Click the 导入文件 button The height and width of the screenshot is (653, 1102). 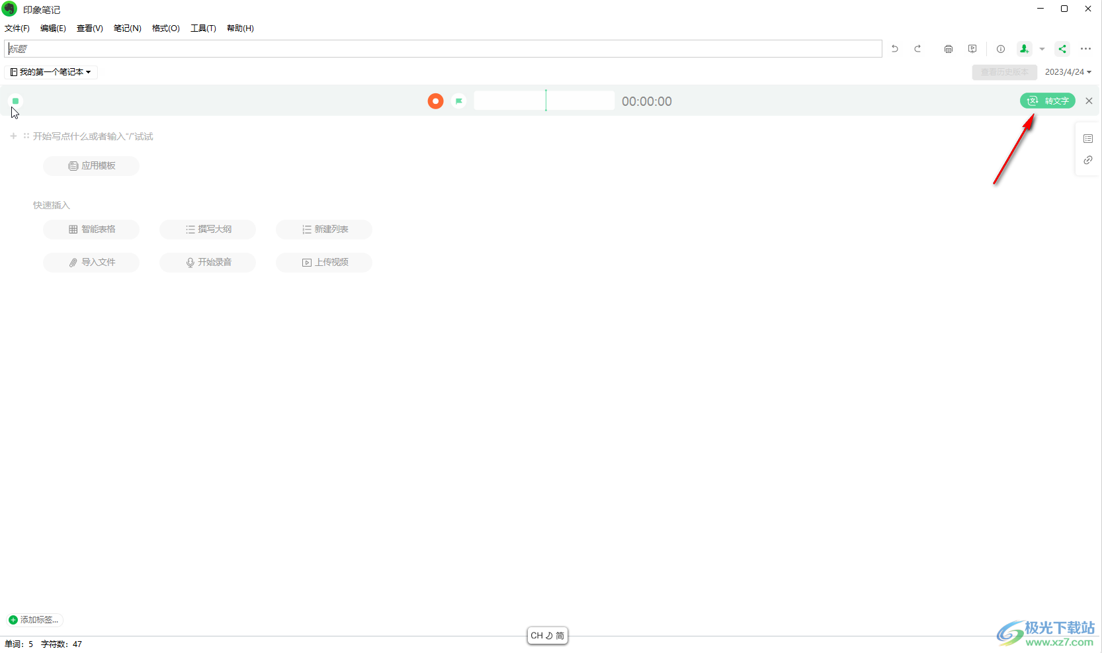coord(91,263)
